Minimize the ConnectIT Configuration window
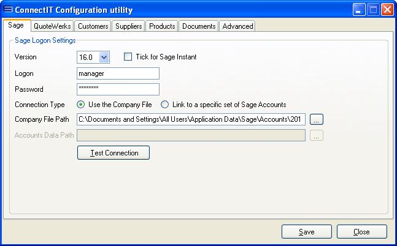Screen dimensions: 397x246 click(359, 10)
